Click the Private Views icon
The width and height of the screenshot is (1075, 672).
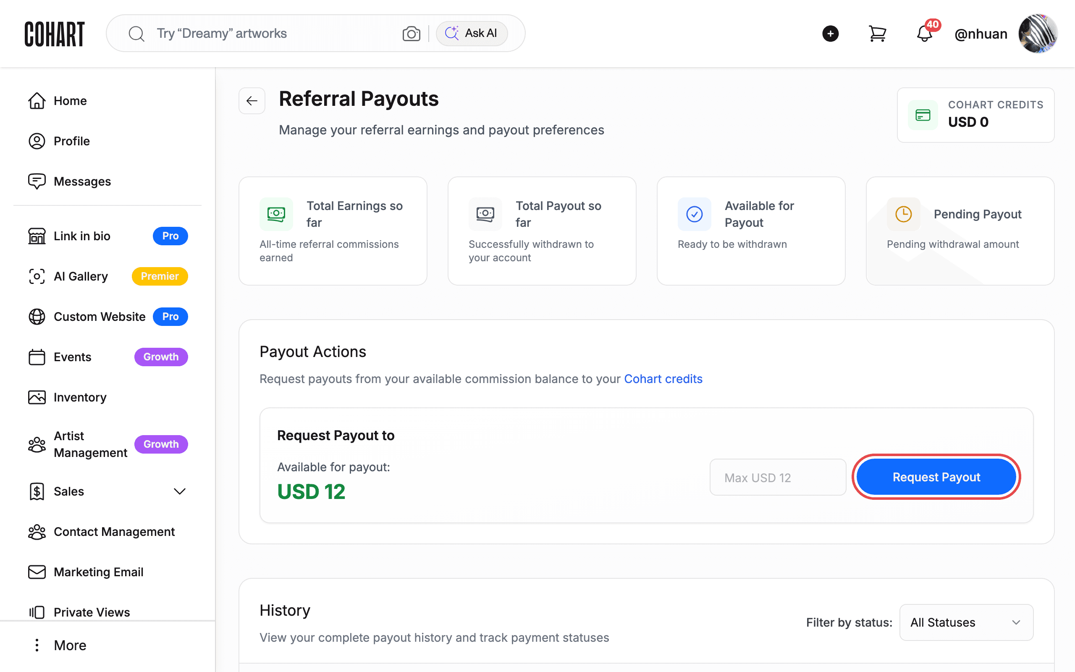click(x=37, y=612)
